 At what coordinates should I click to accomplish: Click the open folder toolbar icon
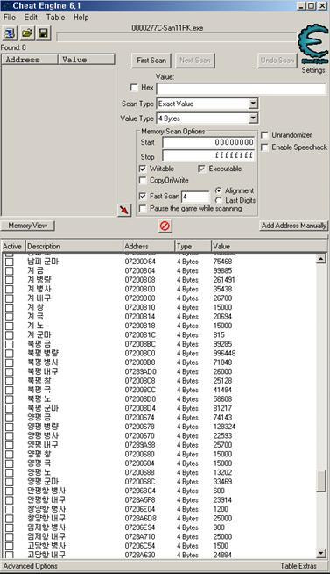coord(26,33)
